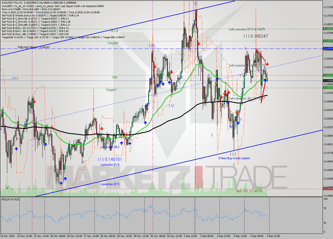Click the 'Sell 100 | 0.14176' label
The image size is (333, 239).
pos(249,191)
